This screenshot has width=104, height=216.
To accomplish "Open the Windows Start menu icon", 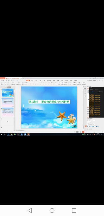I will click(x=2, y=134).
